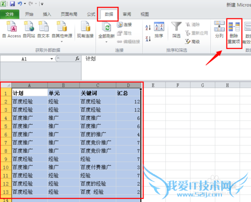Image resolution: width=251 pixels, height=202 pixels.
Task: Save the workbook with the floppy icon
Action: coord(13,3)
